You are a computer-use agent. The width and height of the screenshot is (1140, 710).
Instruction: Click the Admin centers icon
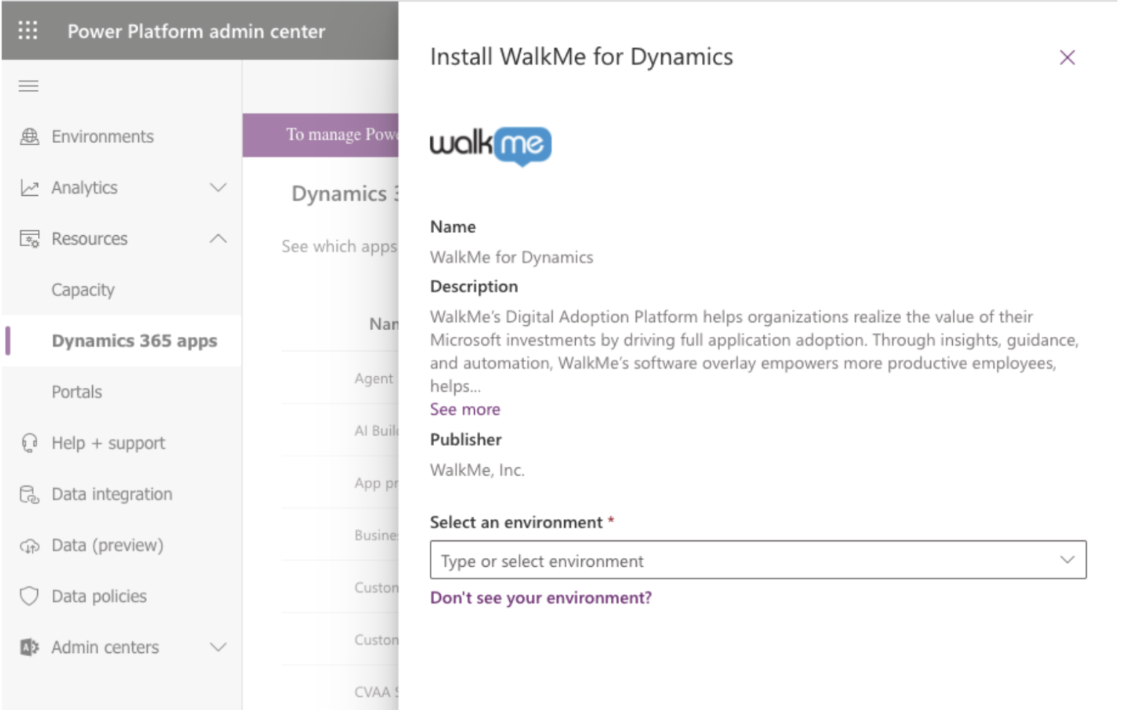point(28,646)
